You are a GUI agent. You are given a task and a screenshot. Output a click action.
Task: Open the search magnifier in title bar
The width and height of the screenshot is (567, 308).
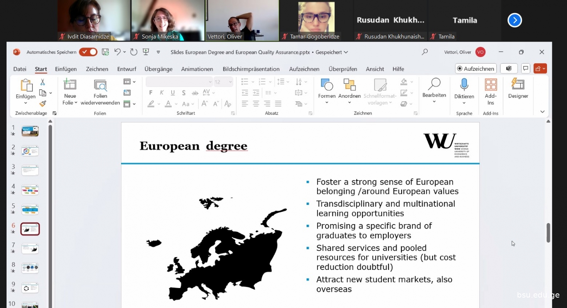coord(425,52)
